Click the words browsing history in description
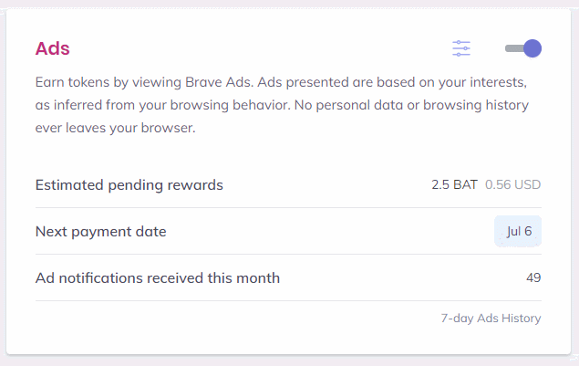 tap(476, 105)
